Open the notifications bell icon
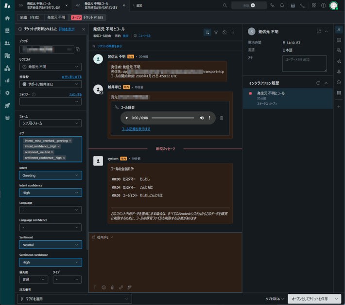 coord(282,5)
